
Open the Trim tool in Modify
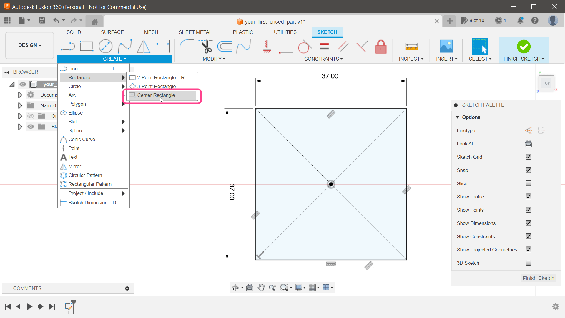(206, 46)
